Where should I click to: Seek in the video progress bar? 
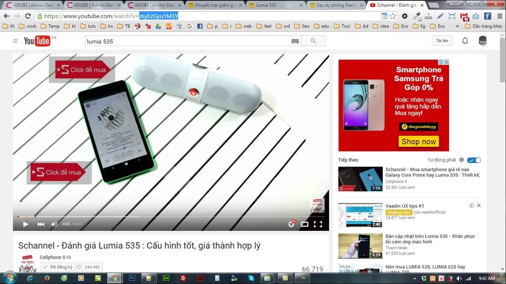coord(171,217)
